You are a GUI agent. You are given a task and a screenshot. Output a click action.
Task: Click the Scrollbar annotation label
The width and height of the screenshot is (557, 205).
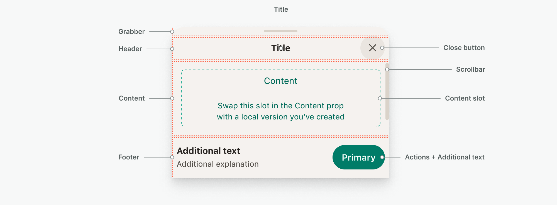pos(470,69)
